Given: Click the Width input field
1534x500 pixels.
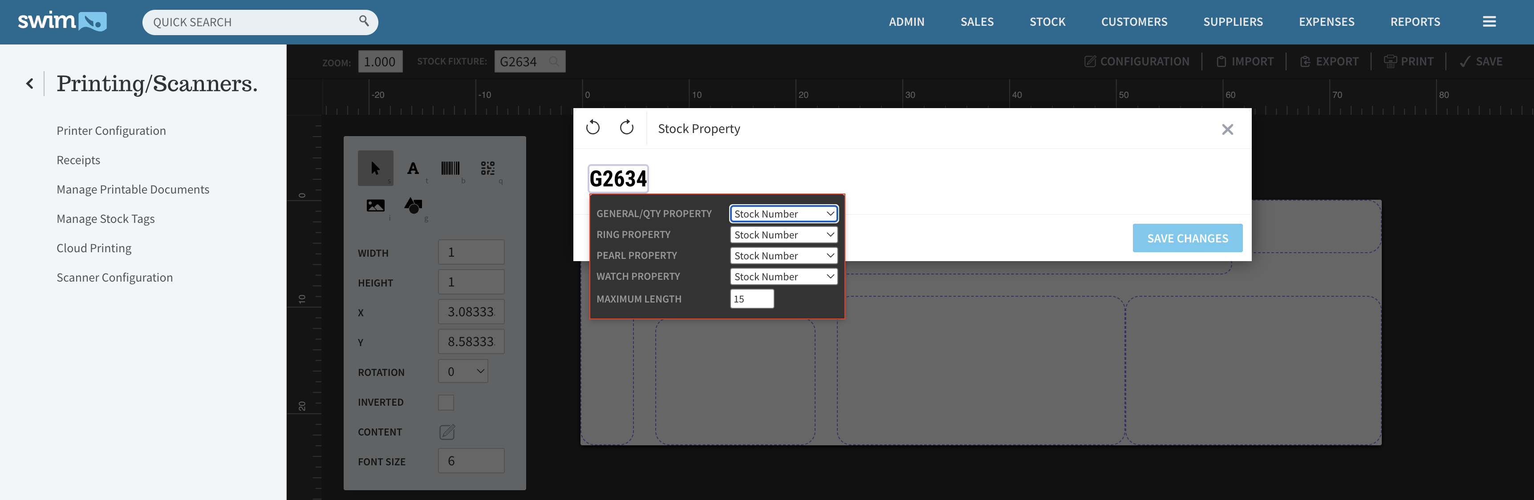Looking at the screenshot, I should tap(471, 252).
